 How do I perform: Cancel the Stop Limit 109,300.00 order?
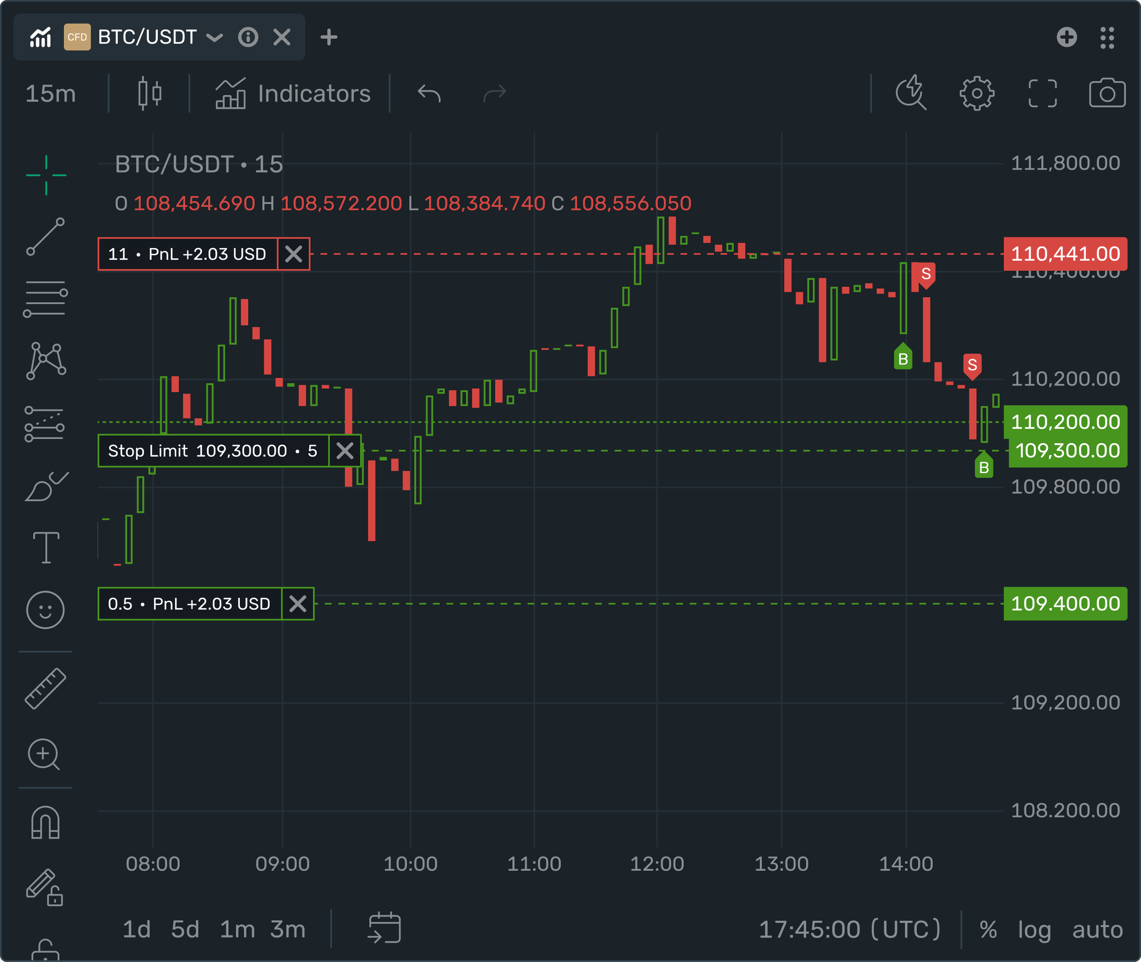coord(345,451)
